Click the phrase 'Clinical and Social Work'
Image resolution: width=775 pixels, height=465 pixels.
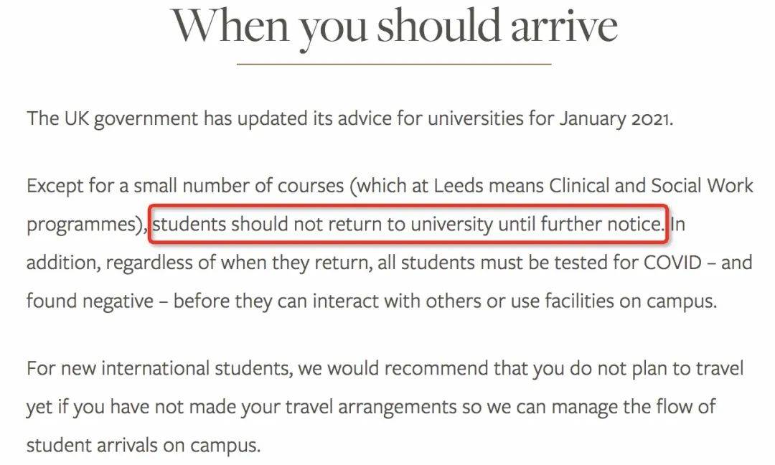pyautogui.click(x=652, y=186)
